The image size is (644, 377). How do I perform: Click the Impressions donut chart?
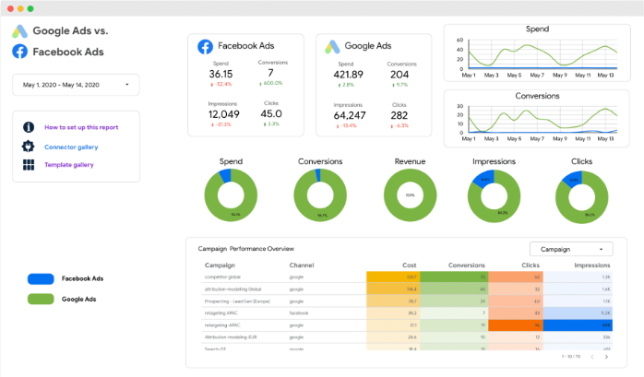494,196
